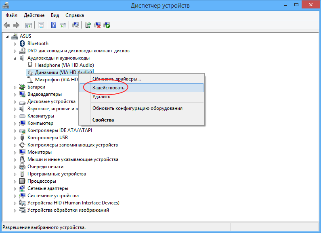Choose Обновить конфигурацию оборудования in context menu
321x233 pixels.
click(141, 108)
